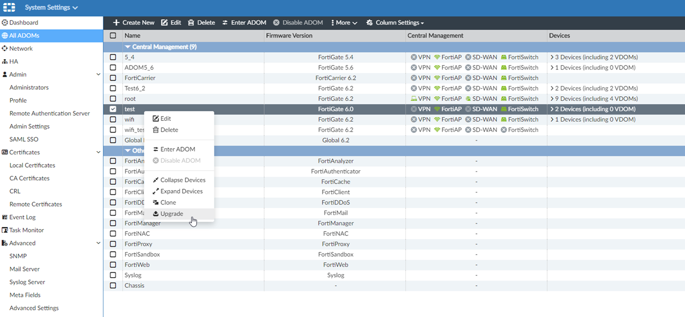Click the toolbar Delete button
This screenshot has width=685, height=317.
(x=201, y=22)
